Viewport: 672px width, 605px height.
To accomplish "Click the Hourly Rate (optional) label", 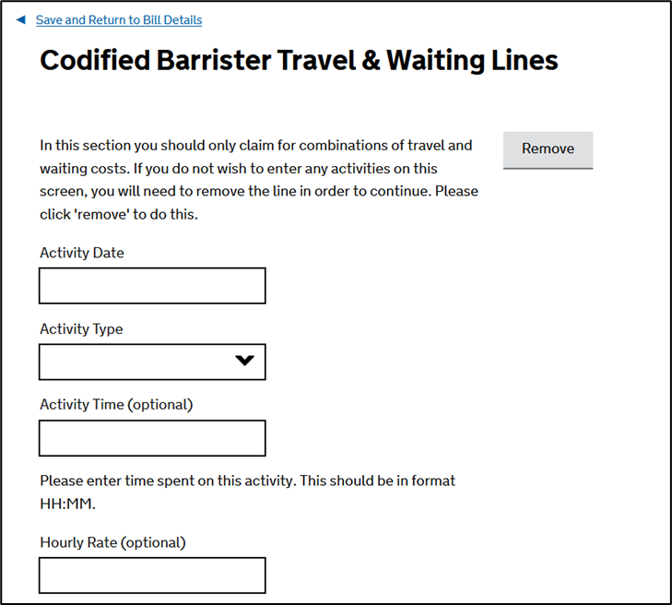I will [x=112, y=542].
